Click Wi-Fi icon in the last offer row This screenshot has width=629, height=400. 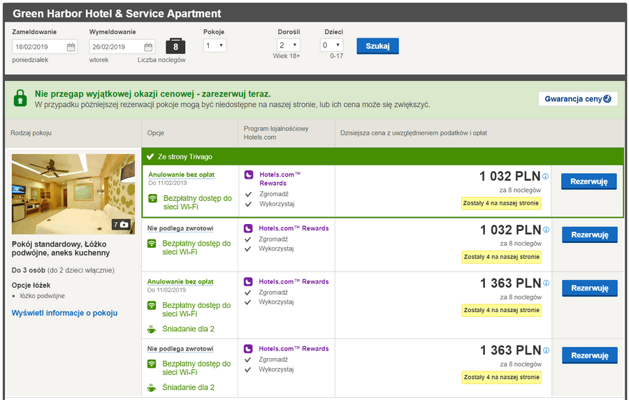152,364
